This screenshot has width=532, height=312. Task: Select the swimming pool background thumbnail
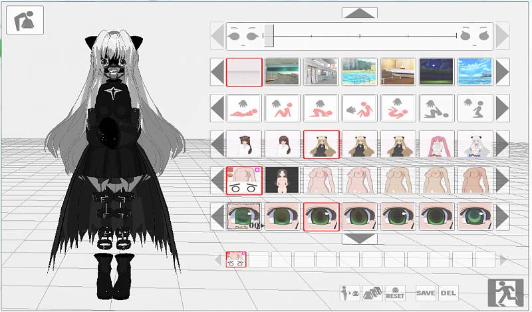(x=360, y=71)
